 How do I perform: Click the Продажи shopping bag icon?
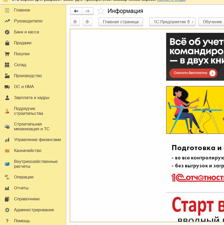[7, 43]
